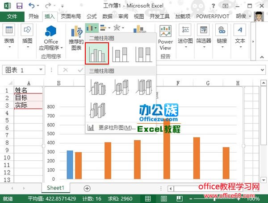Insert a hyperlink (链接)

pyautogui.click(x=222, y=36)
